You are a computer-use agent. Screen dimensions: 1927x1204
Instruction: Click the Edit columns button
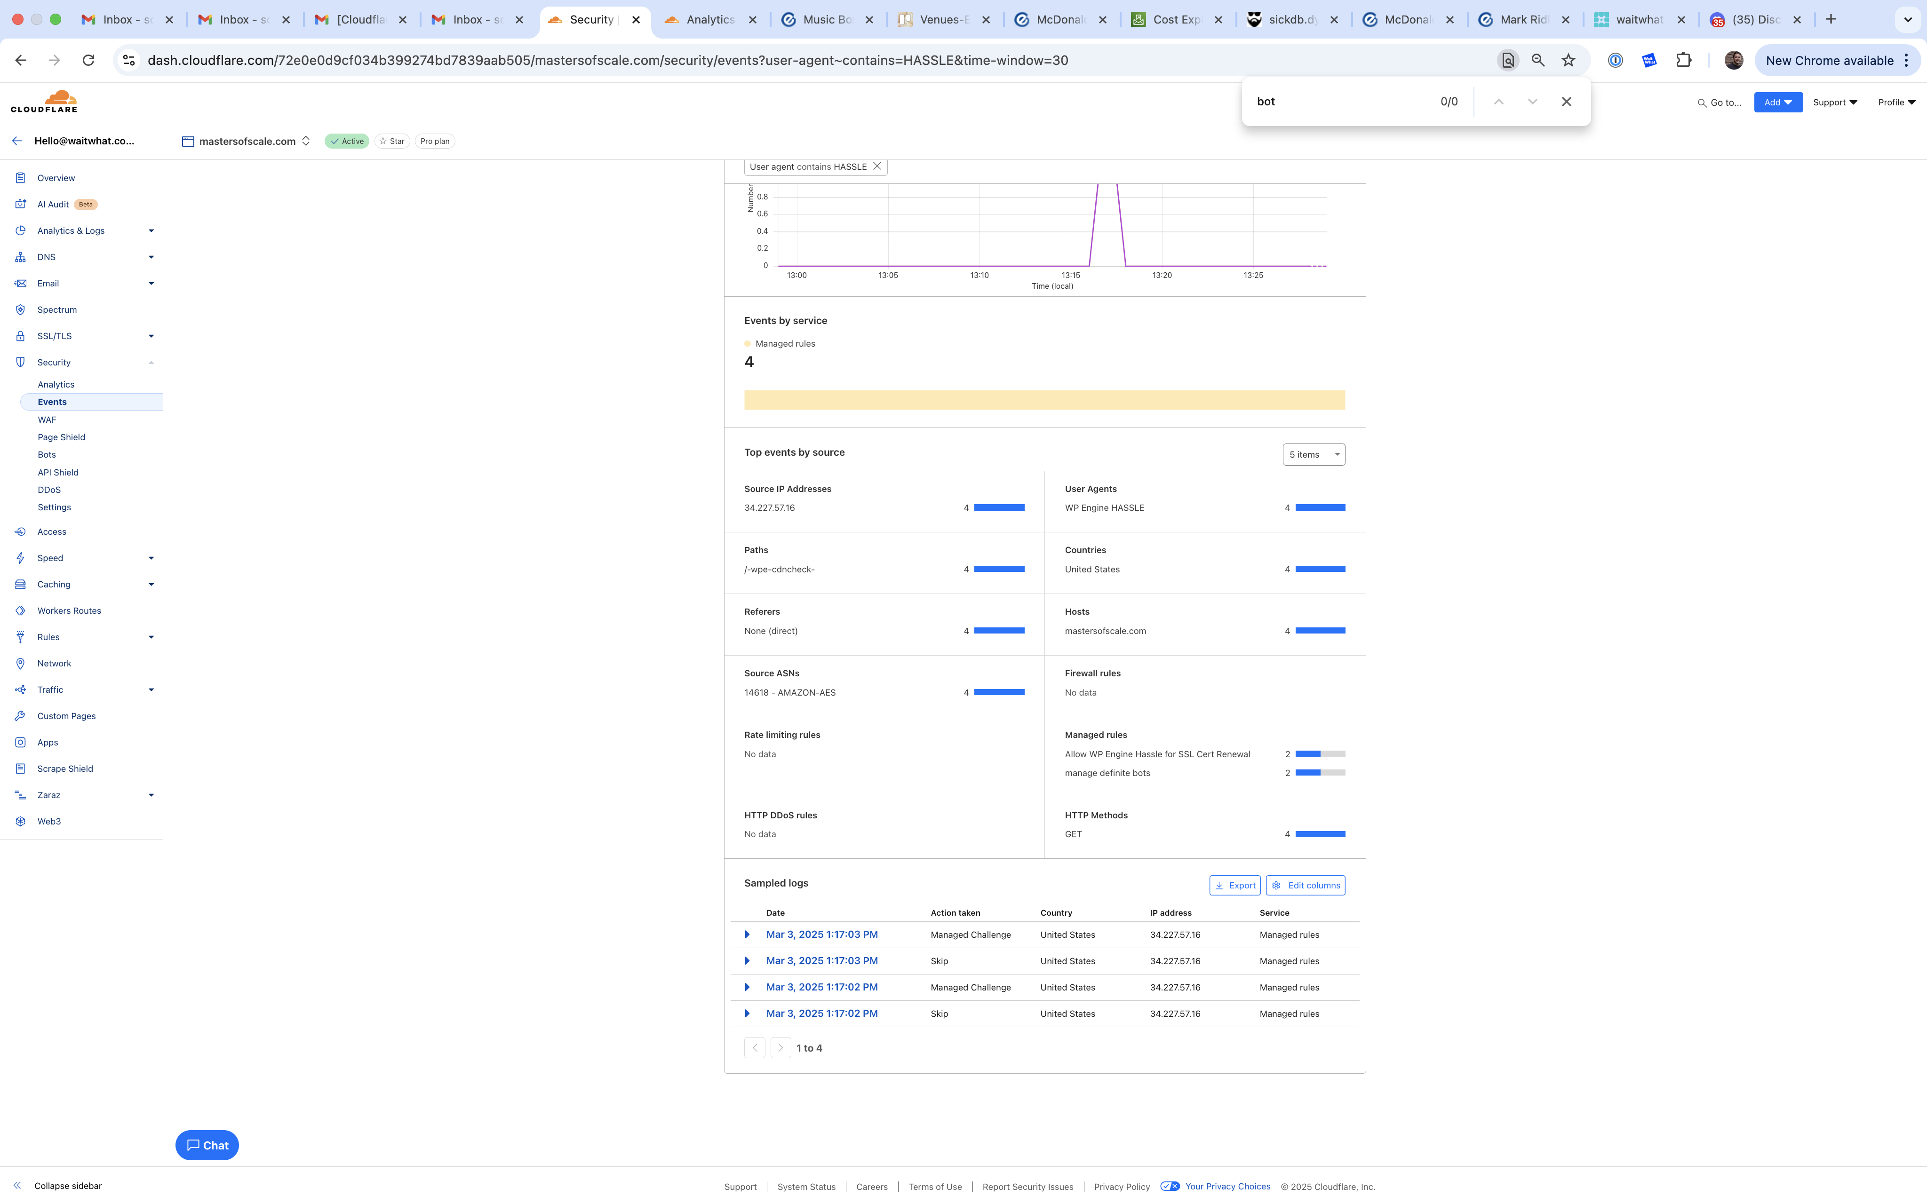pos(1305,886)
